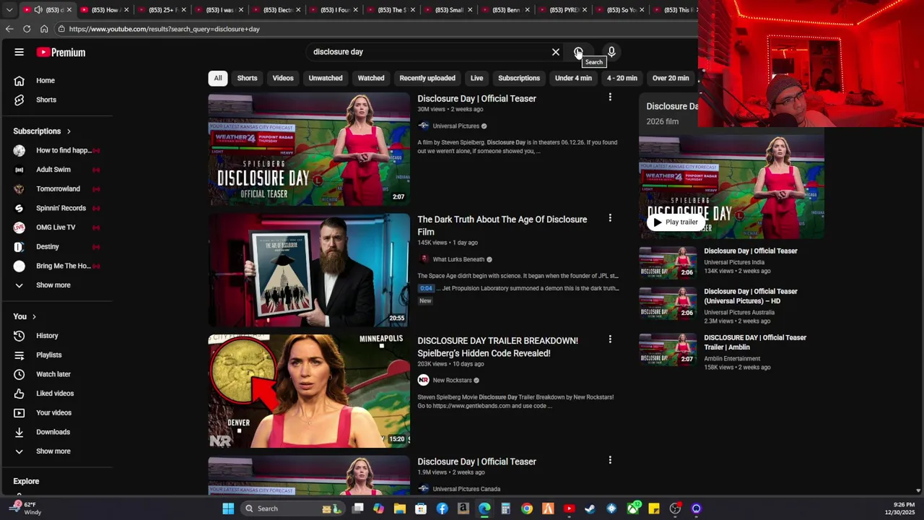Open Liked videos in the sidebar
The image size is (924, 520).
pyautogui.click(x=56, y=394)
